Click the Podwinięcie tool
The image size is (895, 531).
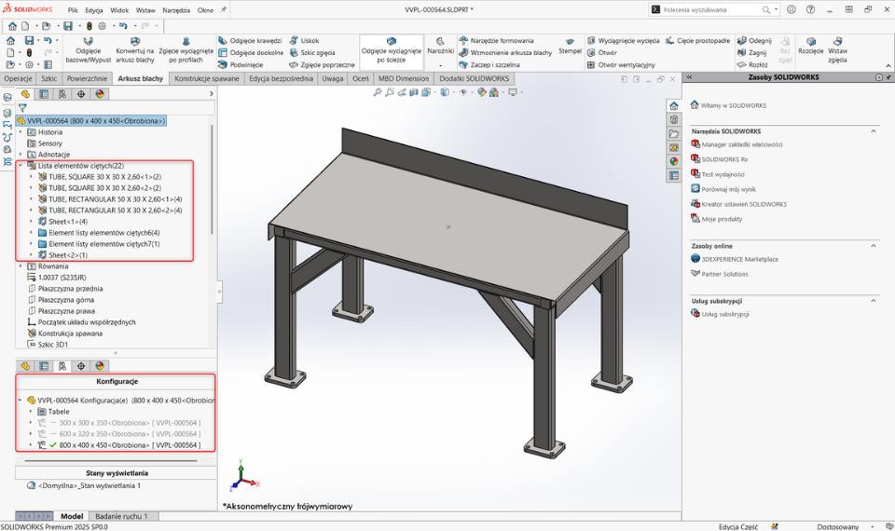241,64
